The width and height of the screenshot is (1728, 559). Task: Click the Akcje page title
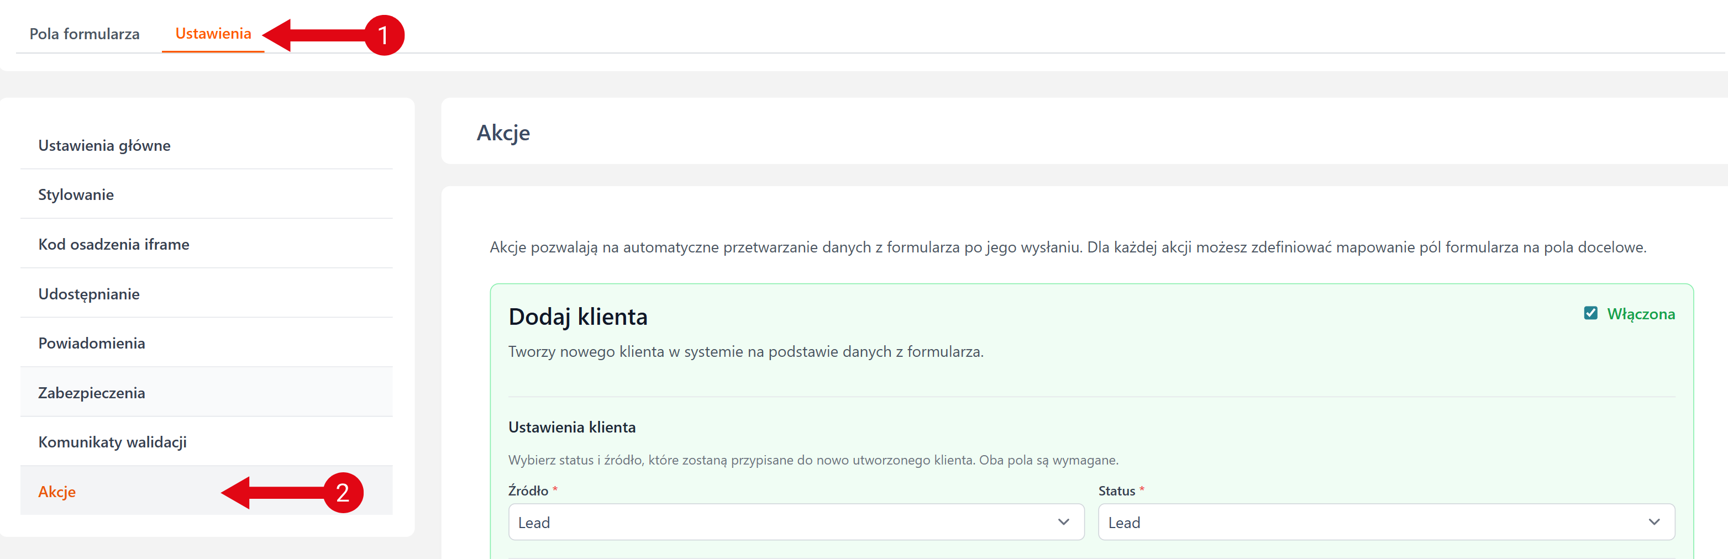503,133
